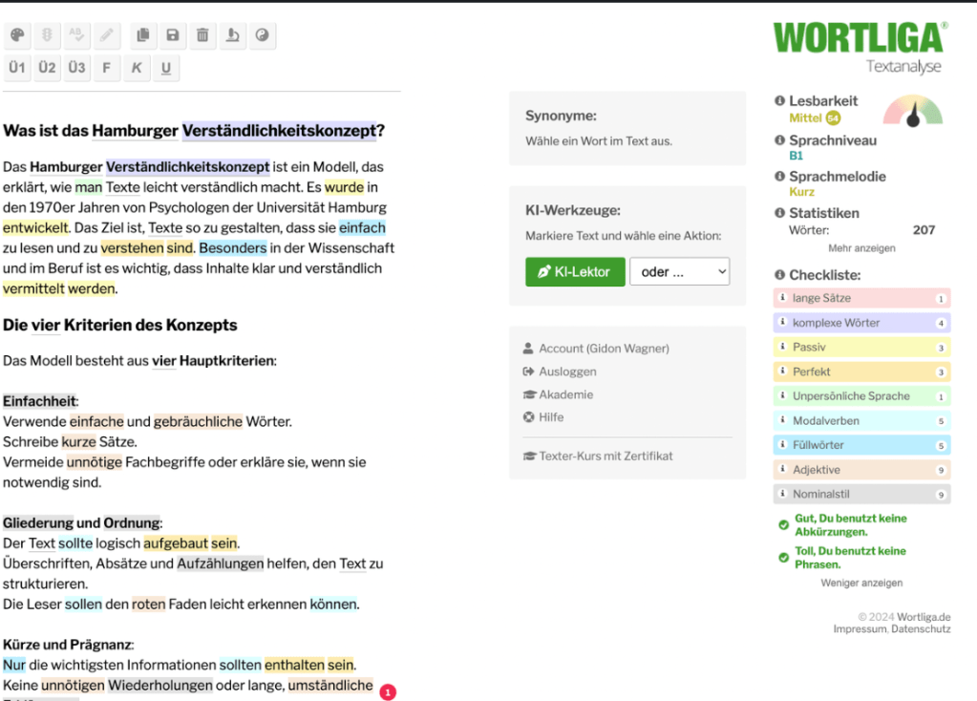The width and height of the screenshot is (977, 701).
Task: Toggle underline formatting with U button
Action: point(165,68)
